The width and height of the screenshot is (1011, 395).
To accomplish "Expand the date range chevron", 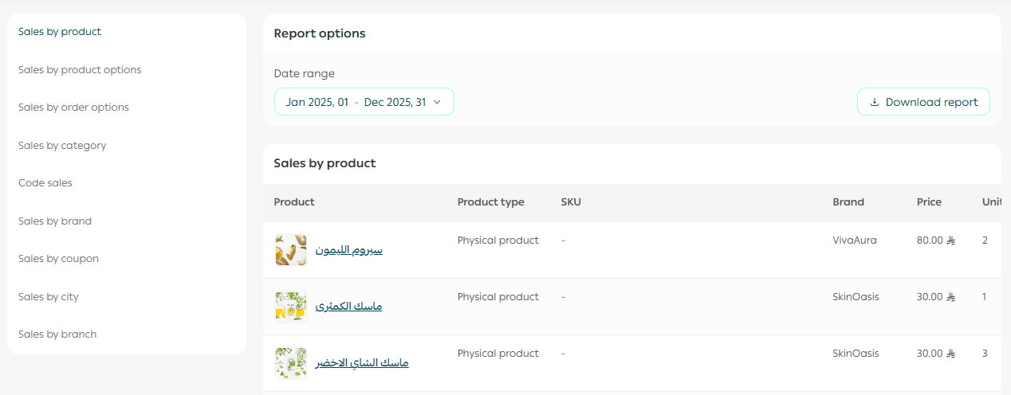I will tap(437, 102).
